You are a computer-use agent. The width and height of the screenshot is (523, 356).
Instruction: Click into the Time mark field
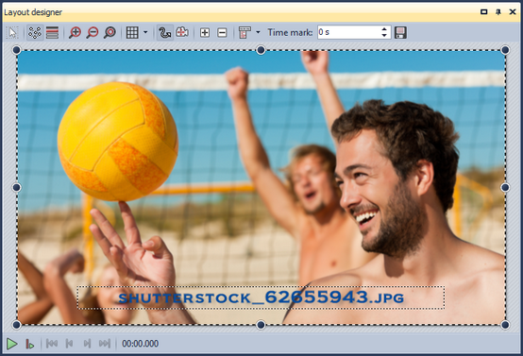(348, 32)
